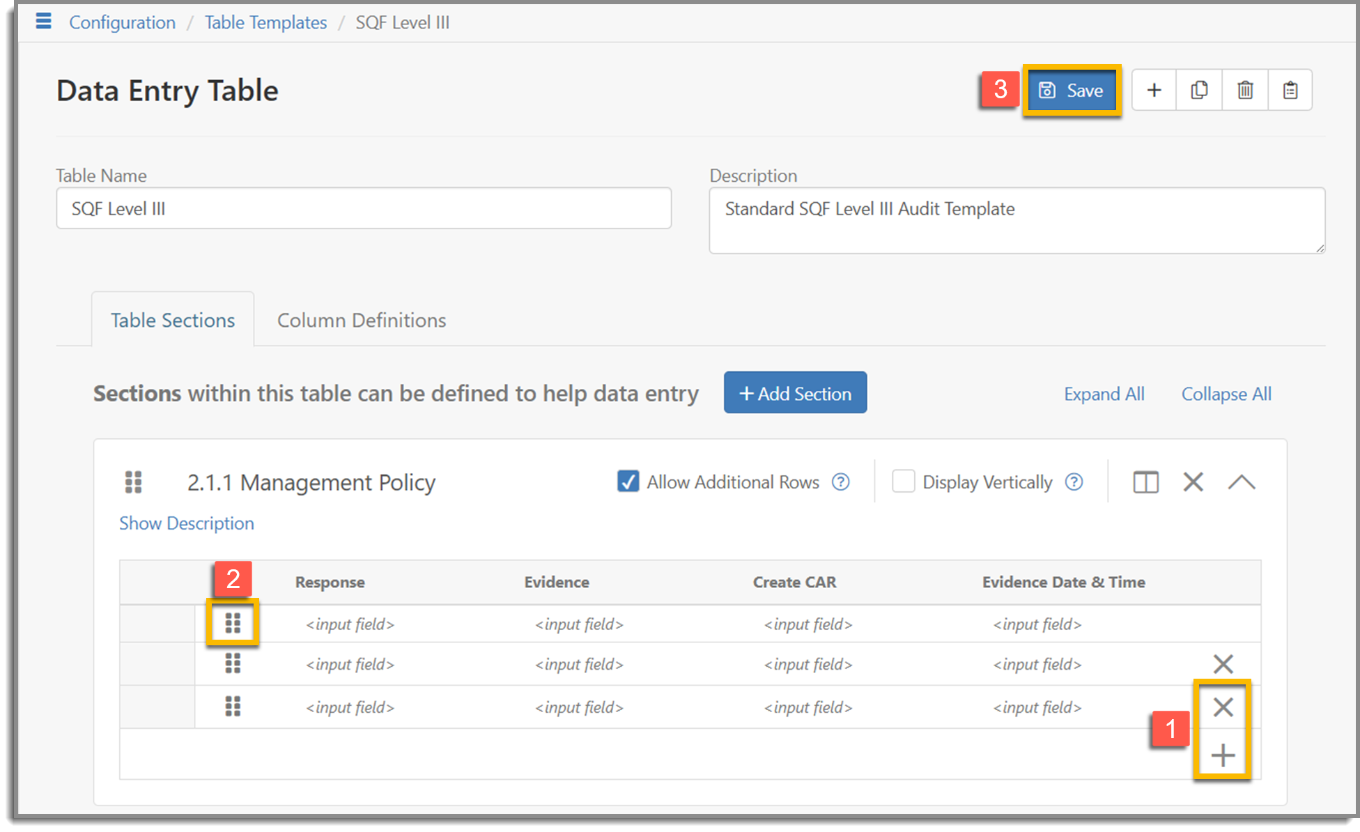Open the hamburger navigation menu

[43, 22]
